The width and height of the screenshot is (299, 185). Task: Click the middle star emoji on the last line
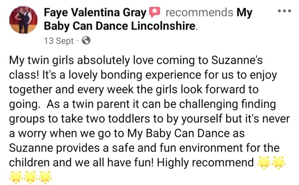pyautogui.click(x=30, y=177)
